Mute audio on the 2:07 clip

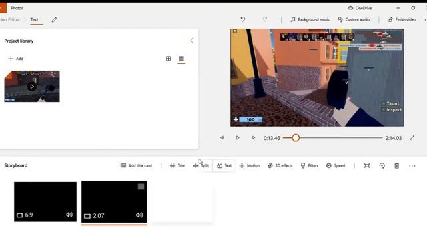139,215
